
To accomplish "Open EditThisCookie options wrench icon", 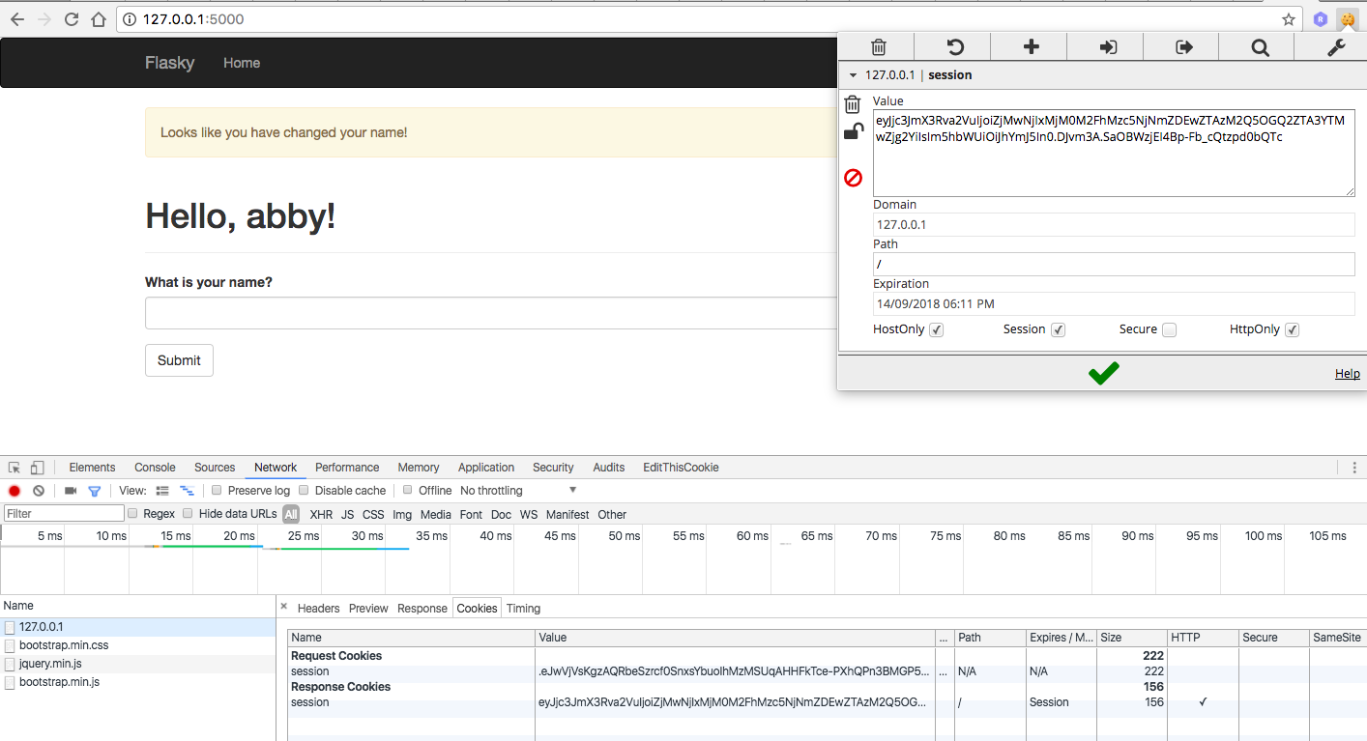I will coord(1336,47).
